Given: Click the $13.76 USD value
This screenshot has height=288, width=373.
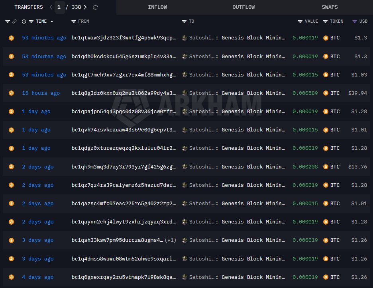Looking at the screenshot, I should click(x=357, y=167).
